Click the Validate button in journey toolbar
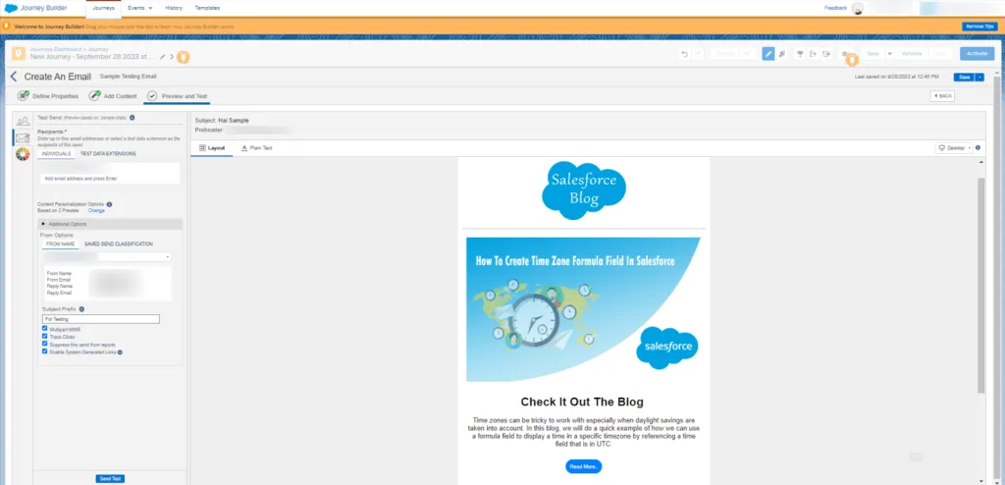 [911, 54]
